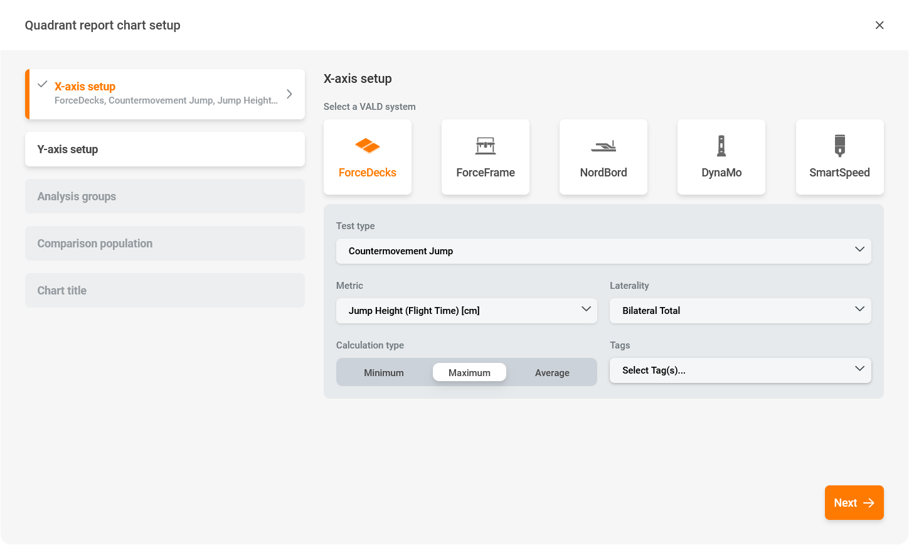Go to Y-axis setup step
909x545 pixels.
[x=165, y=149]
